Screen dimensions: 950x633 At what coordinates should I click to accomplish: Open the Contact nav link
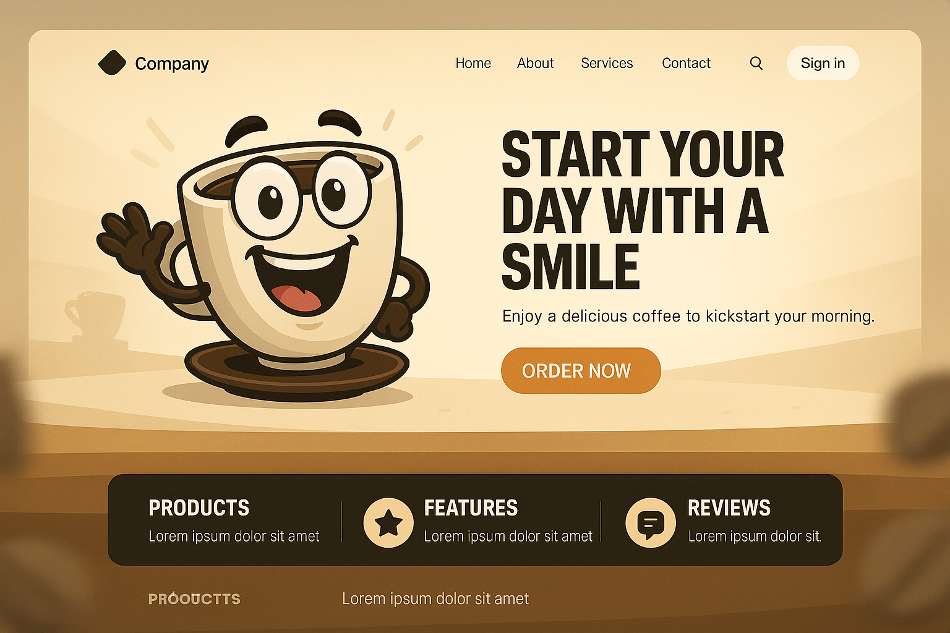pos(686,63)
